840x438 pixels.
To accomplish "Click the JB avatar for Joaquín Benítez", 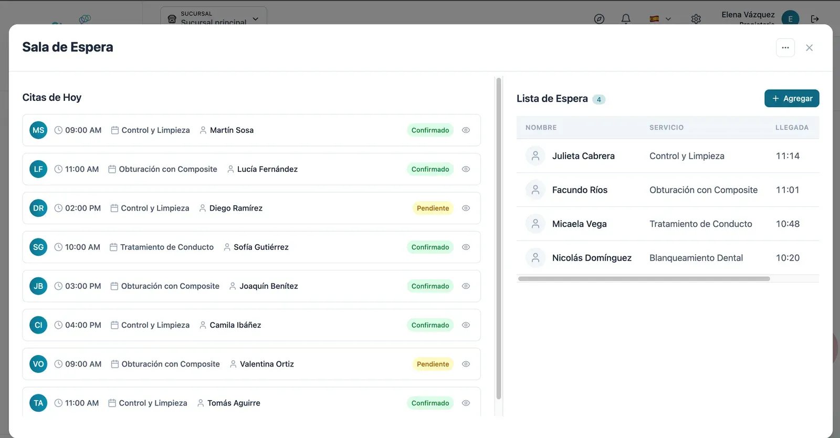I will coord(38,286).
